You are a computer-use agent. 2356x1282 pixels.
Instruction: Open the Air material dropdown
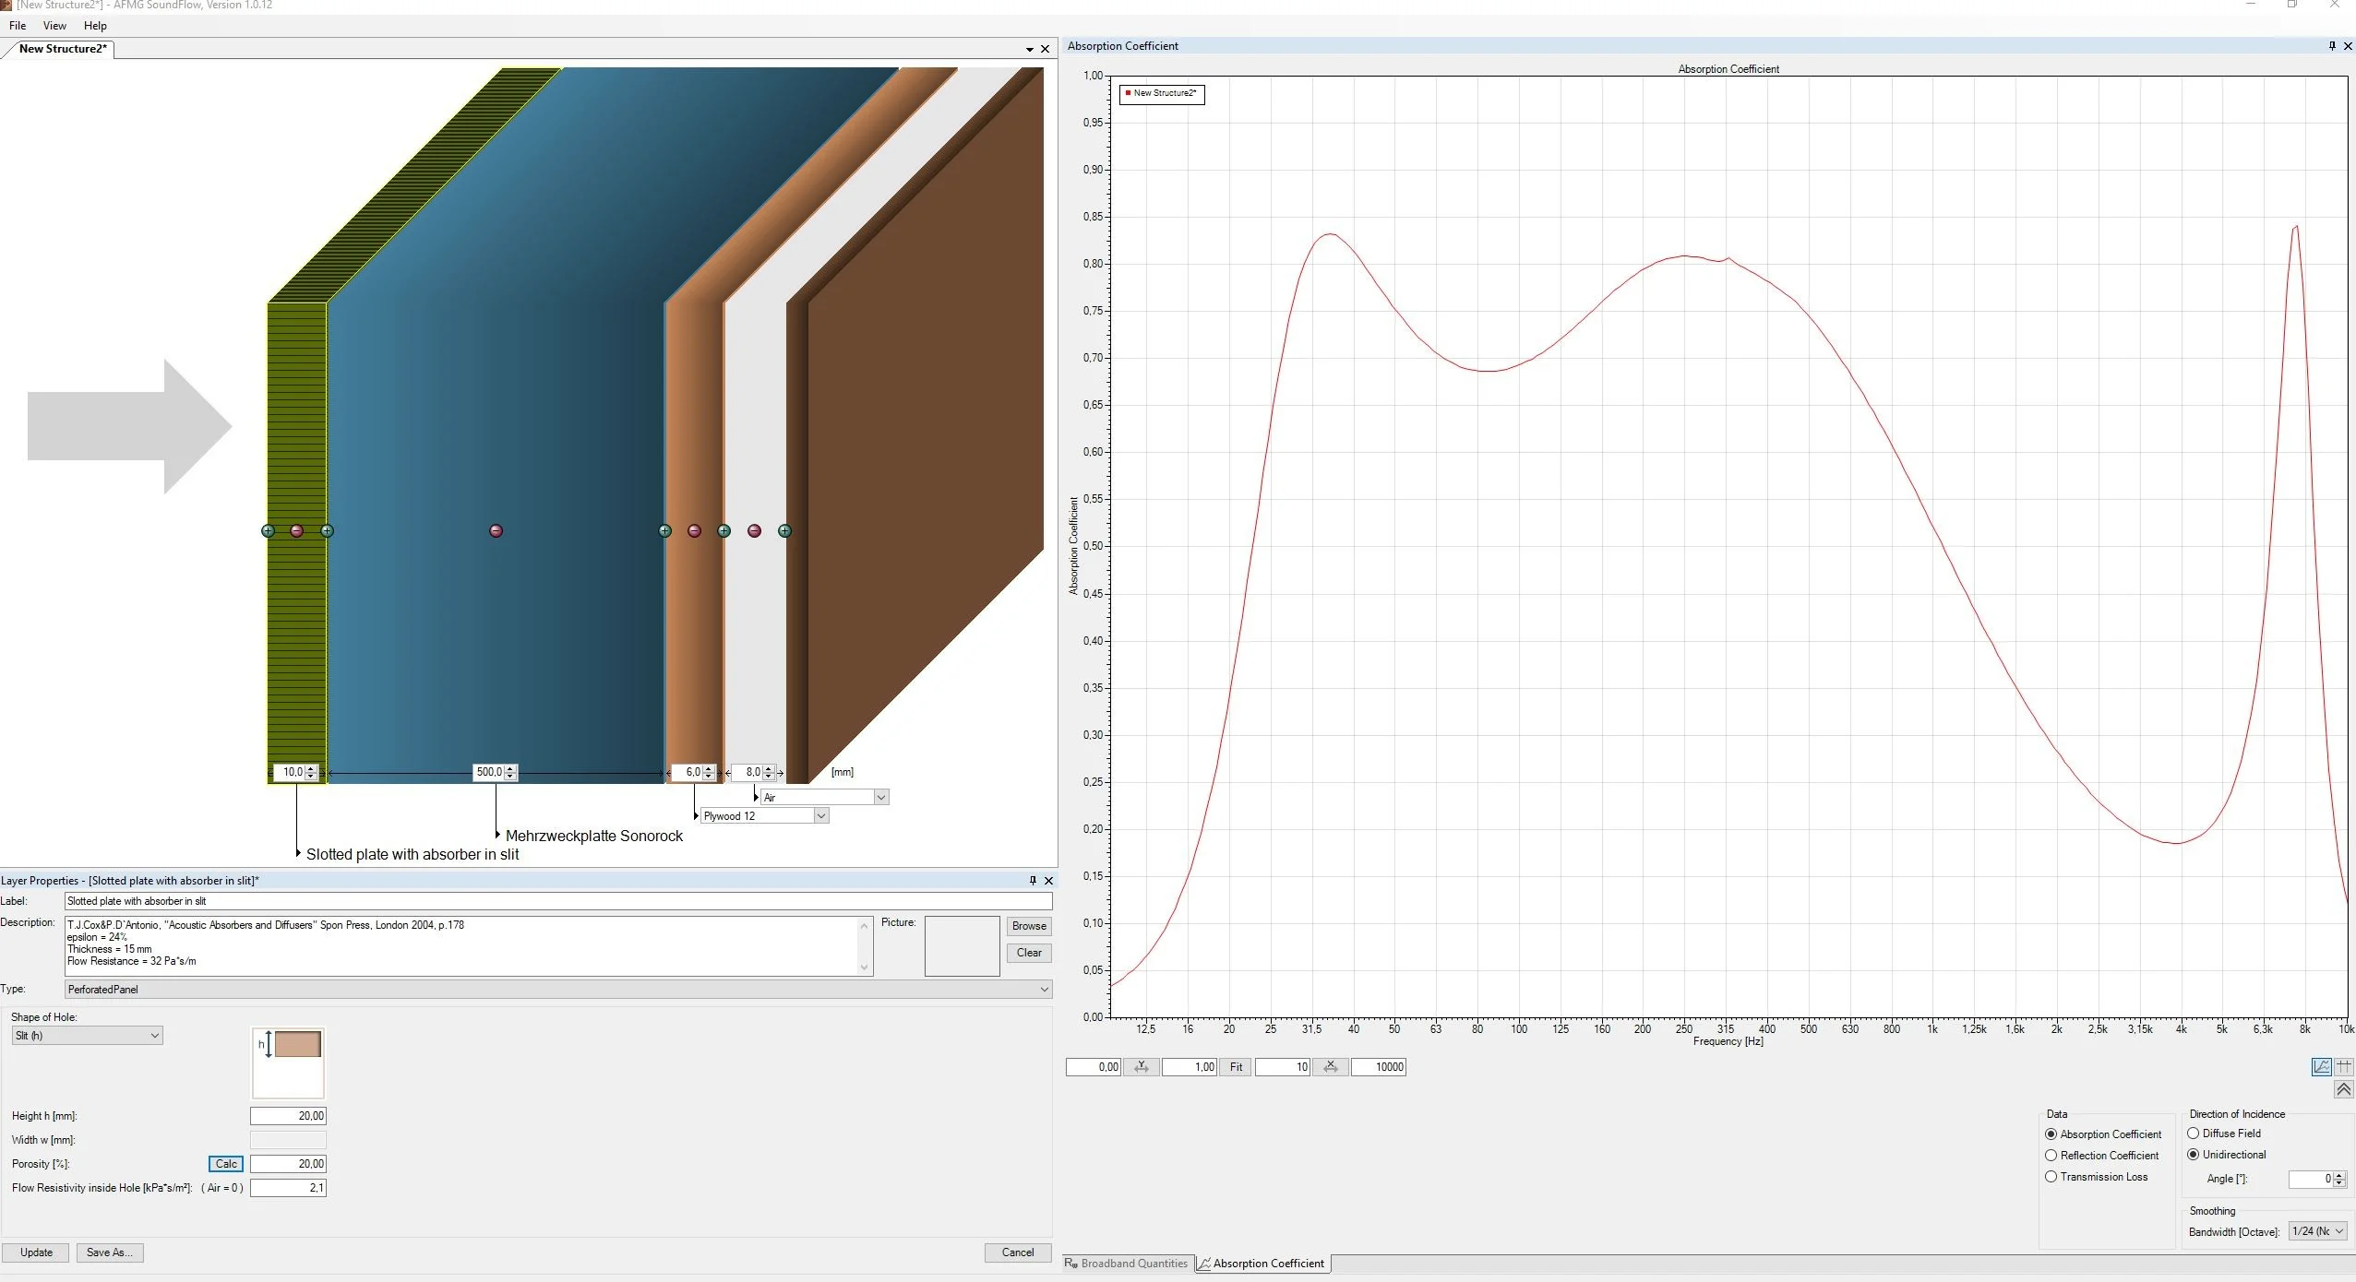(880, 797)
